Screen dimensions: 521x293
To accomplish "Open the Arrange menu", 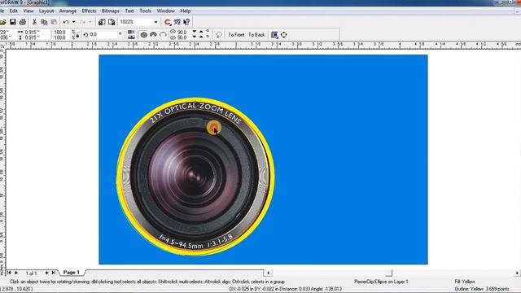I will point(68,11).
